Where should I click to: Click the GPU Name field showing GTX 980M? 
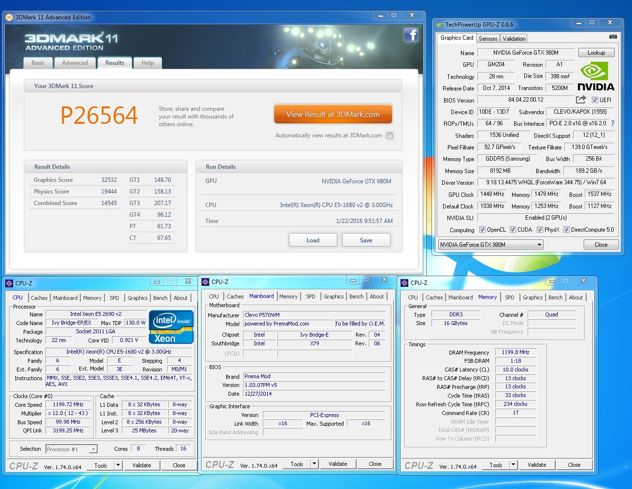525,53
